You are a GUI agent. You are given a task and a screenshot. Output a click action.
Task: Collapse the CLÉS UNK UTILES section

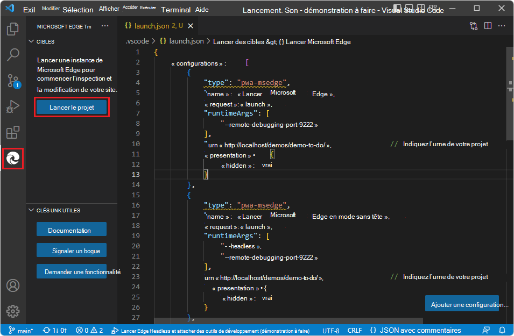(x=57, y=210)
